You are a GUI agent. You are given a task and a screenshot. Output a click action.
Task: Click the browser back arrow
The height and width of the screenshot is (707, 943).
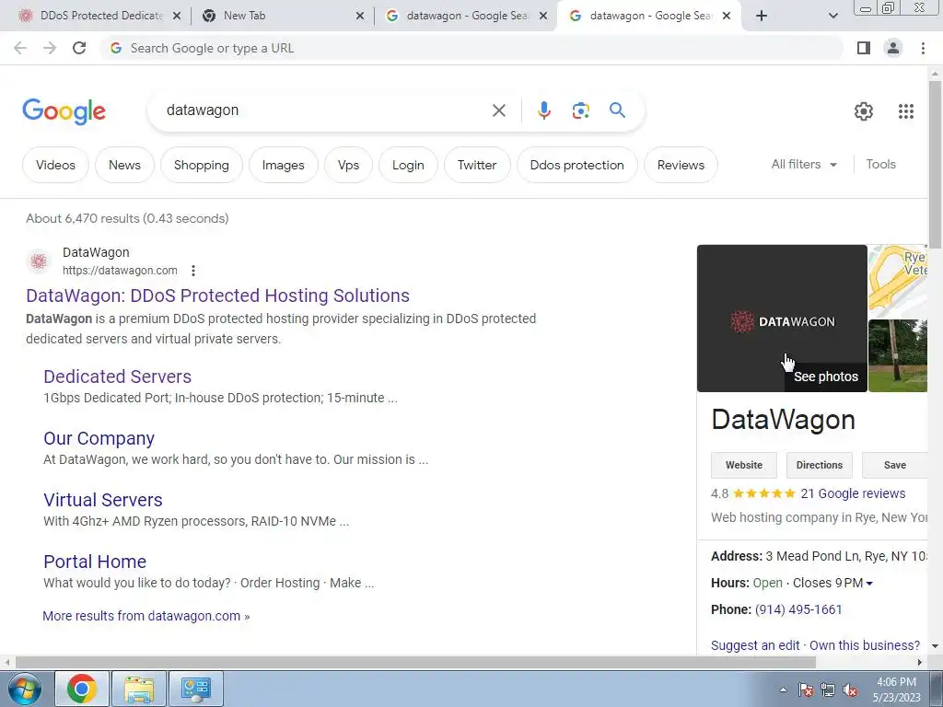point(20,48)
